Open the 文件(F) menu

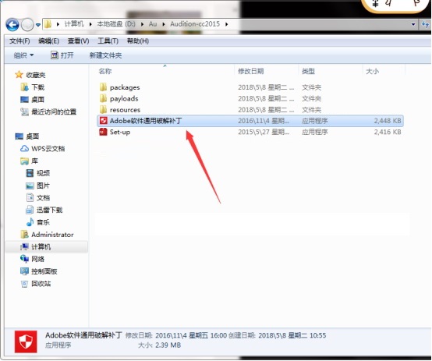click(x=19, y=41)
